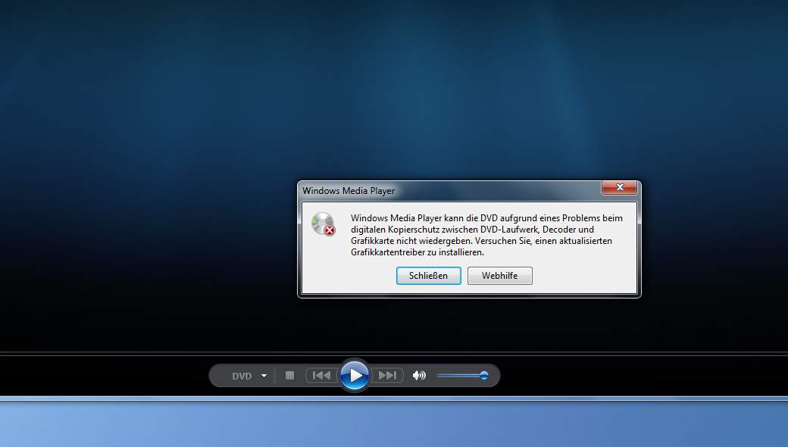788x447 pixels.
Task: Click the error message text area
Action: pos(485,235)
